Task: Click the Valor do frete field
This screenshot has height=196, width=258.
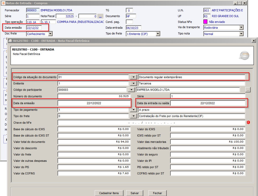Action: point(94,154)
